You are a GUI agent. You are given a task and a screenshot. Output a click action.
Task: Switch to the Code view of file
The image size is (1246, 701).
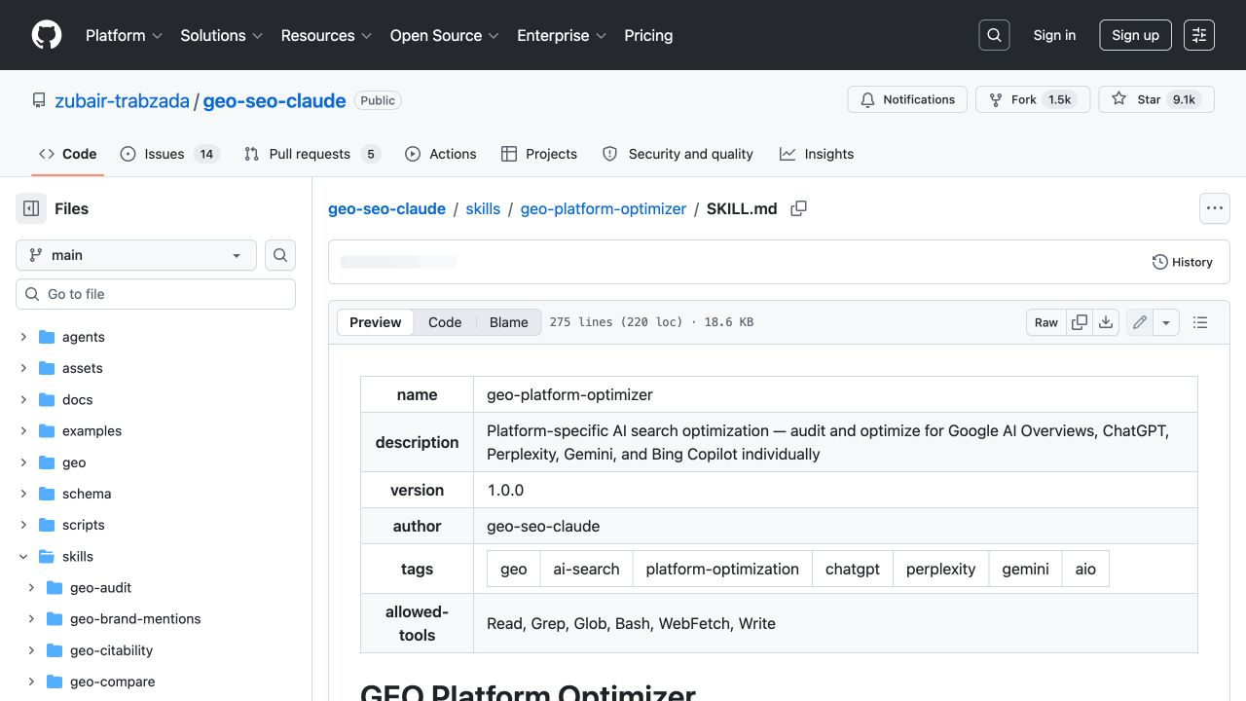pos(445,322)
